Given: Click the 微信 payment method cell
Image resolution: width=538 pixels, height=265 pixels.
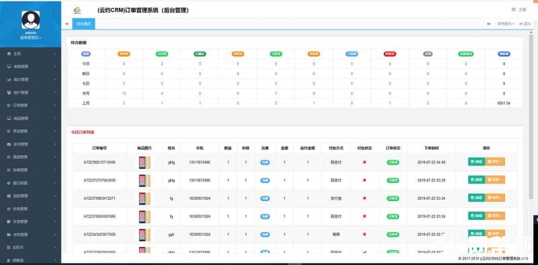Looking at the screenshot, I should pyautogui.click(x=336, y=235).
